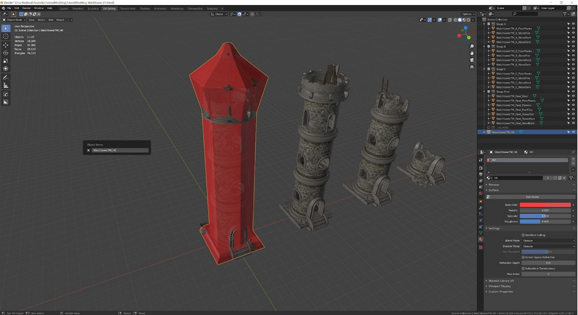The width and height of the screenshot is (578, 315).
Task: Select the Rotate tool in the left toolbar
Action: [6, 53]
